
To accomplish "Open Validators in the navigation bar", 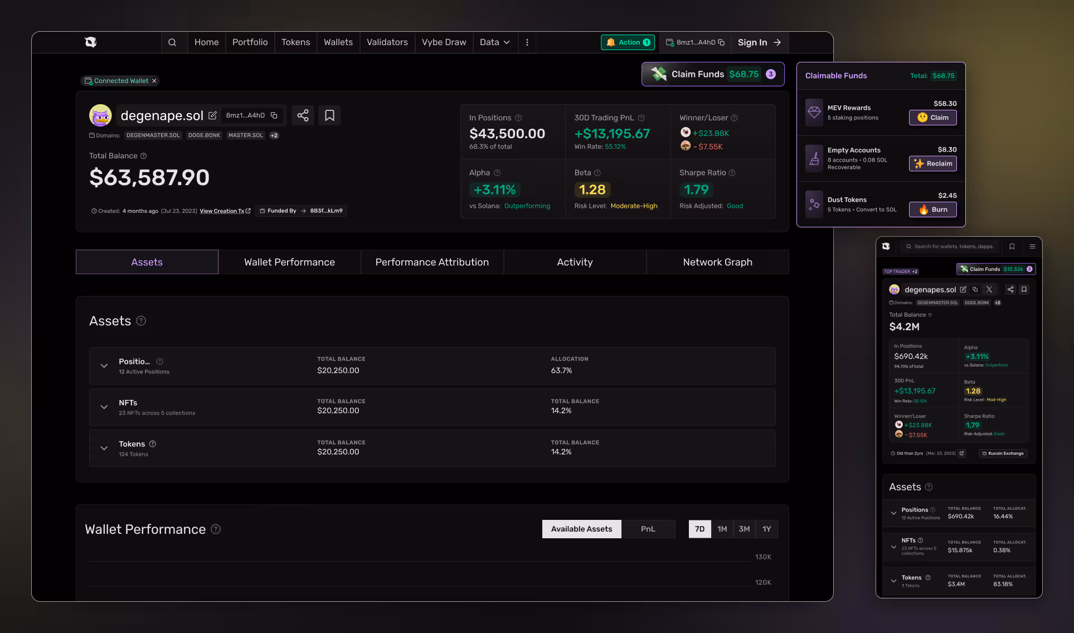I will pyautogui.click(x=387, y=42).
